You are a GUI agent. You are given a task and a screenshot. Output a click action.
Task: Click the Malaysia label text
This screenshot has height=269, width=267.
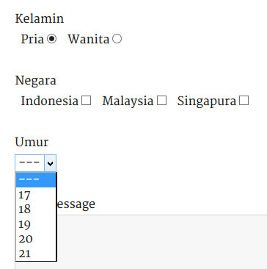[128, 101]
